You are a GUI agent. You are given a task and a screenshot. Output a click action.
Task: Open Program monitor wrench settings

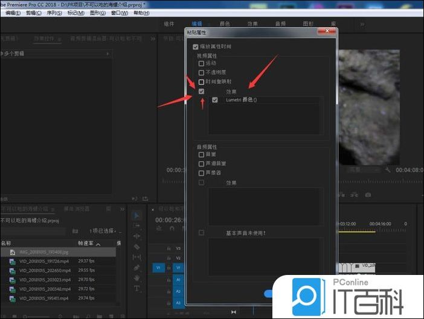pyautogui.click(x=388, y=170)
